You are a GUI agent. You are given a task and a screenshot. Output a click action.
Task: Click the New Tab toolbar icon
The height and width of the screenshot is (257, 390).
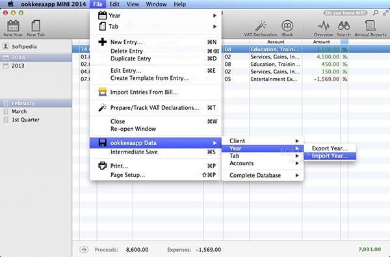click(36, 25)
